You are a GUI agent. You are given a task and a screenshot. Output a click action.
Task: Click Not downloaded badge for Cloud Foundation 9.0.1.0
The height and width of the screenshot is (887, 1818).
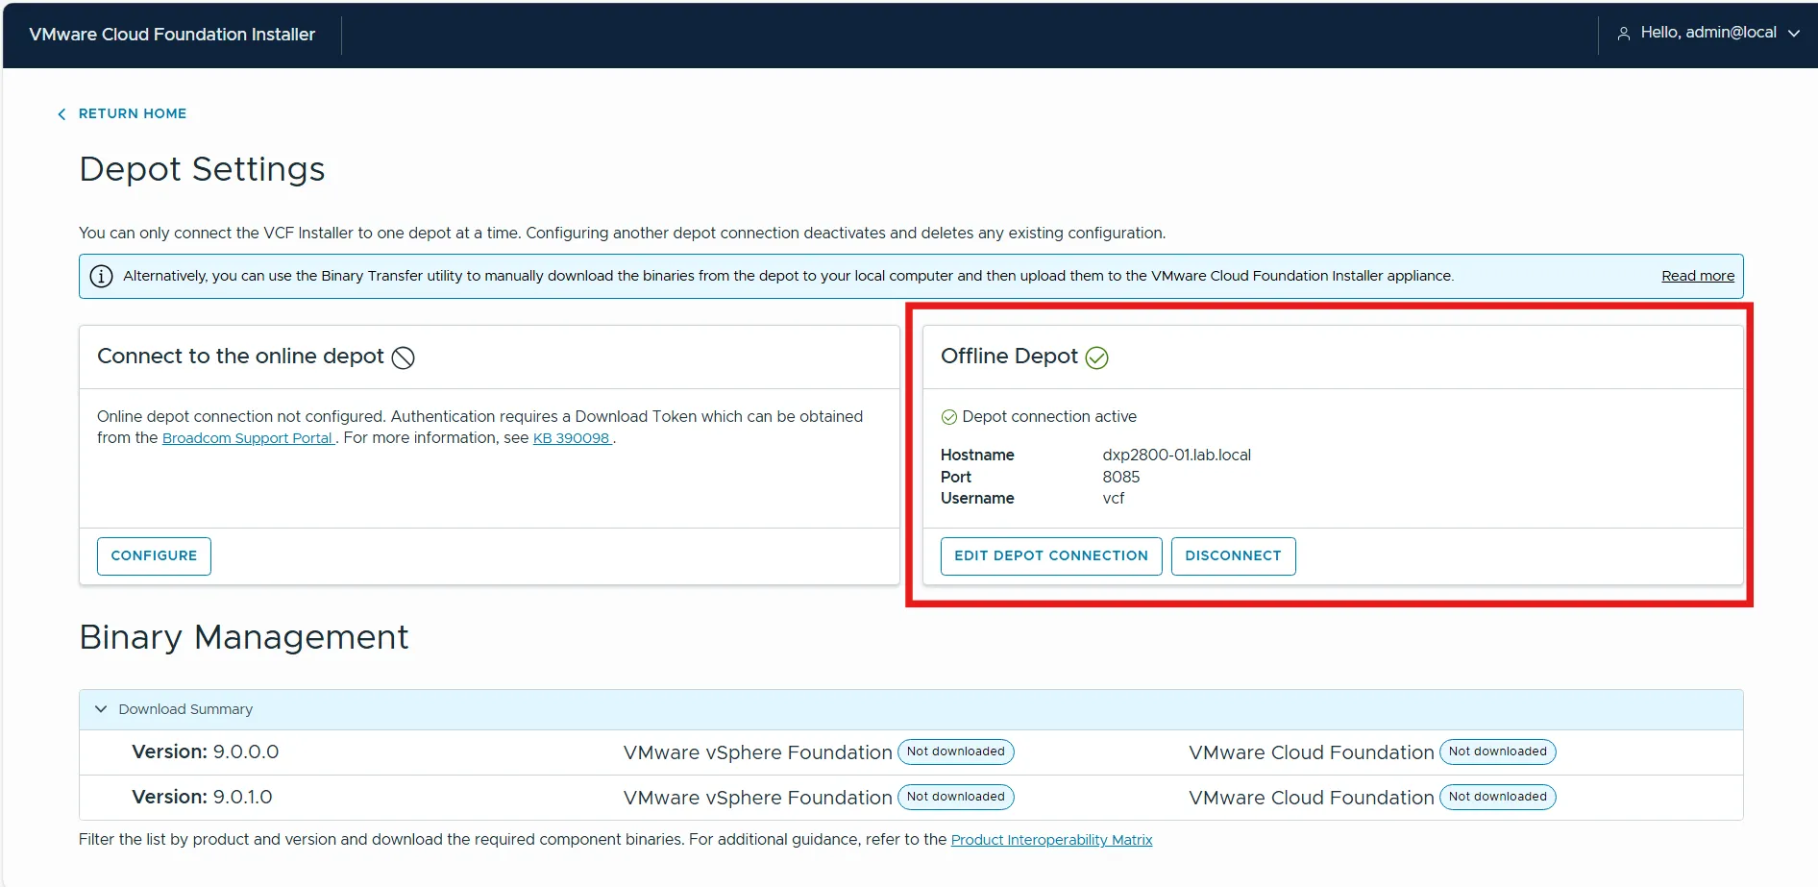[x=1497, y=797]
